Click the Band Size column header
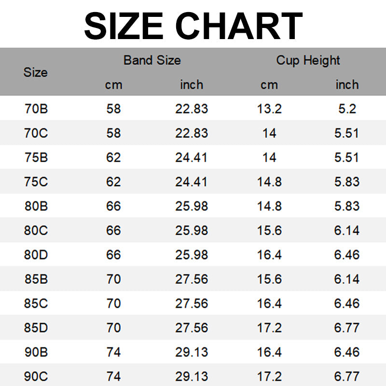The image size is (386, 386). [x=152, y=60]
